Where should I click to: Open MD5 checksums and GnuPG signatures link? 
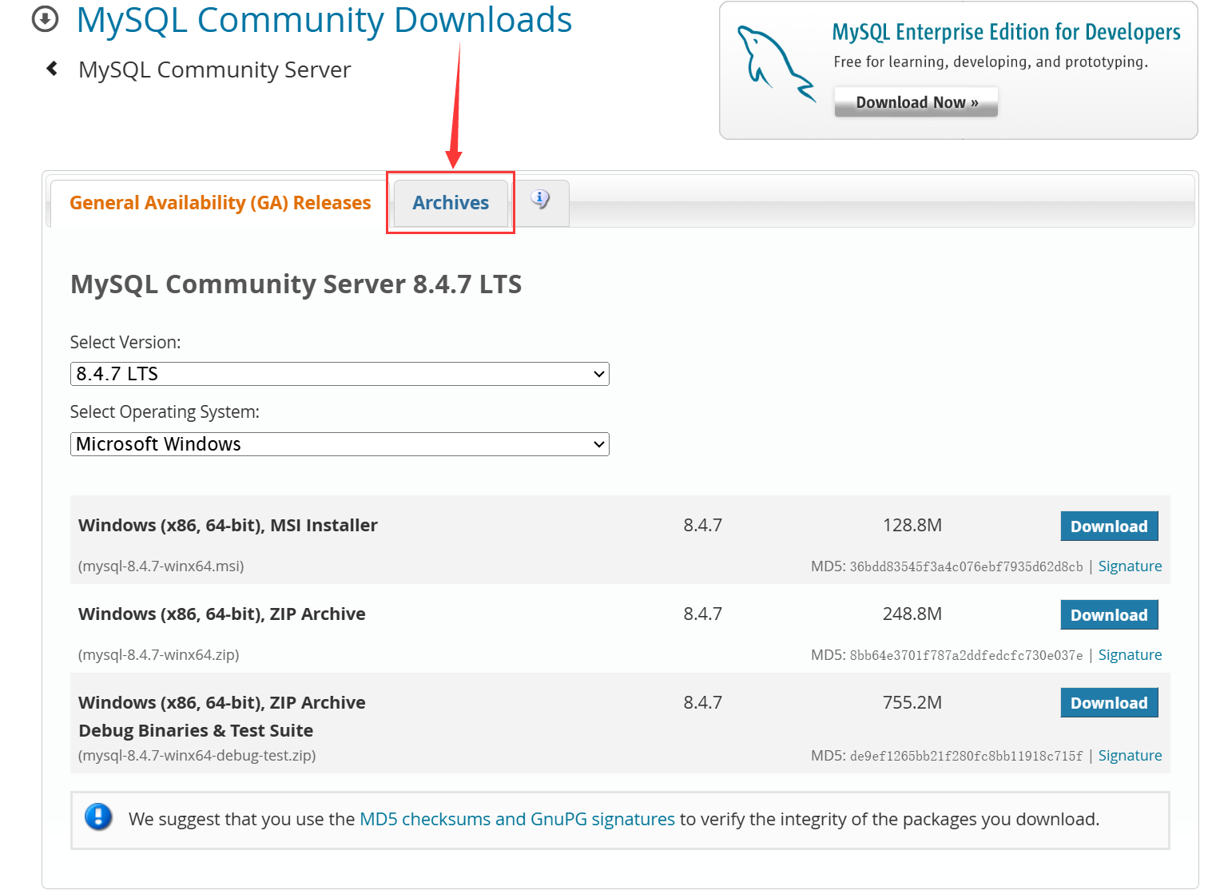click(517, 819)
